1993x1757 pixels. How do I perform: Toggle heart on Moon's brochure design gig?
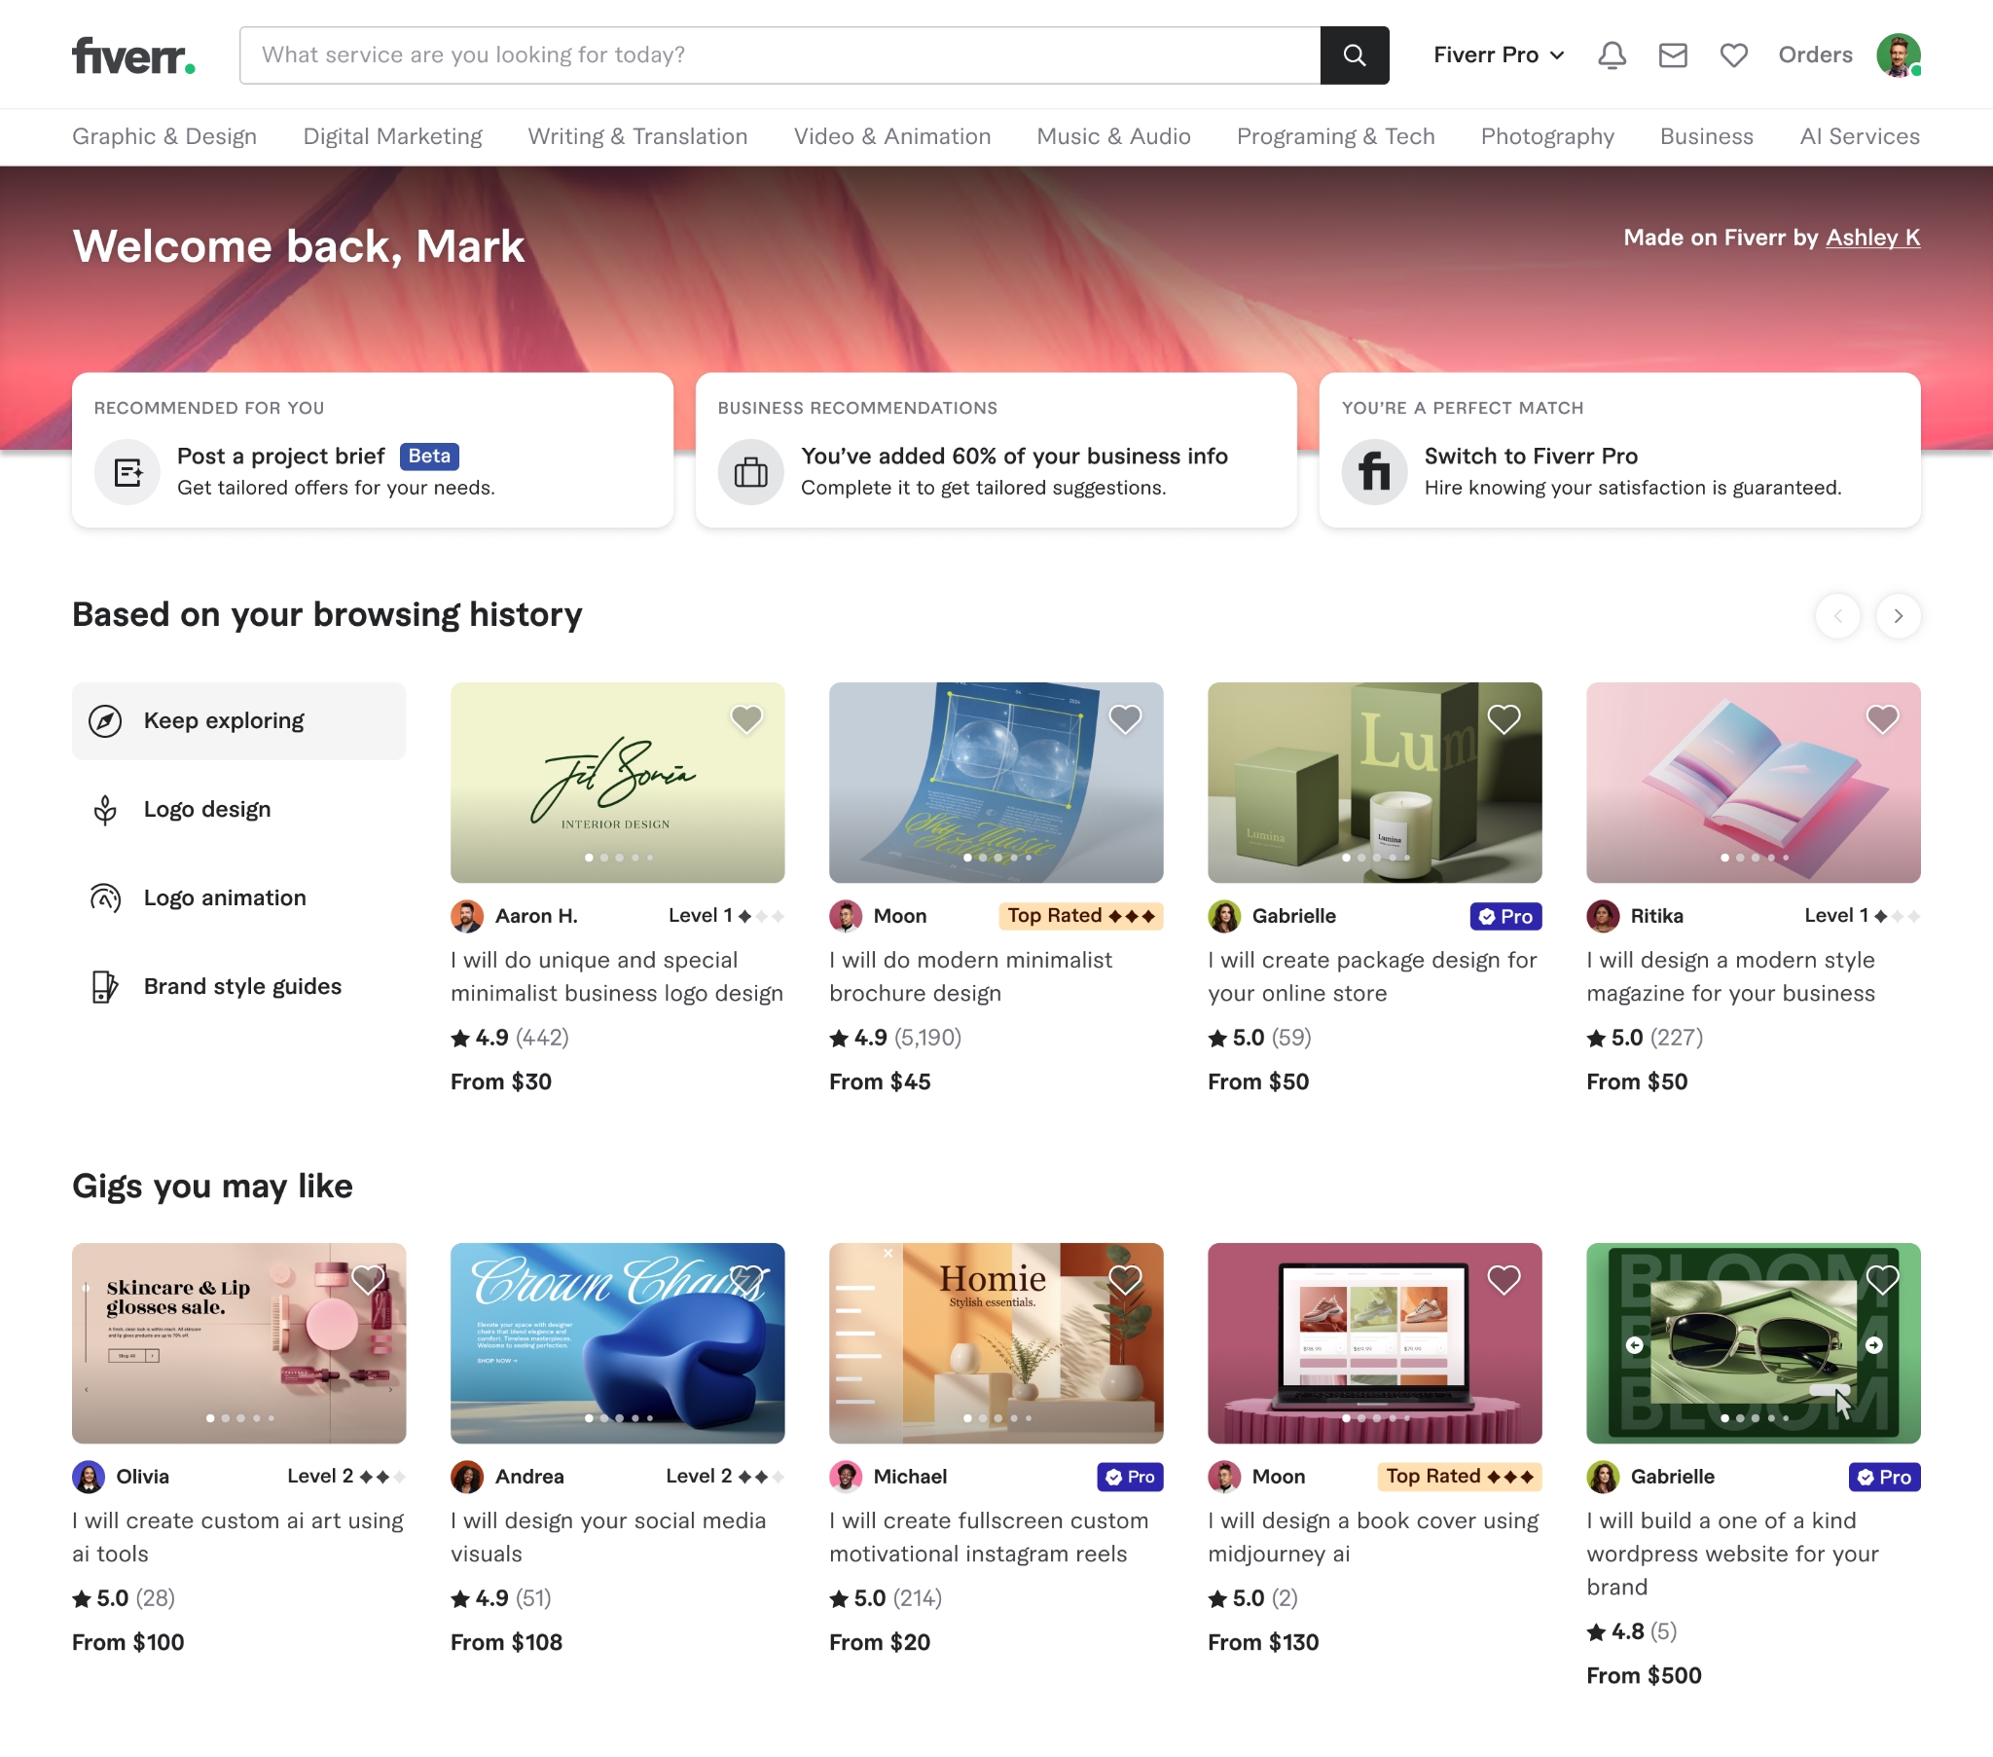[1124, 719]
